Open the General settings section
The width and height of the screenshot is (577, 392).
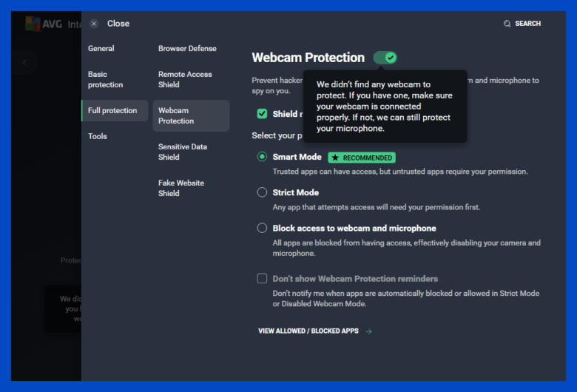101,49
